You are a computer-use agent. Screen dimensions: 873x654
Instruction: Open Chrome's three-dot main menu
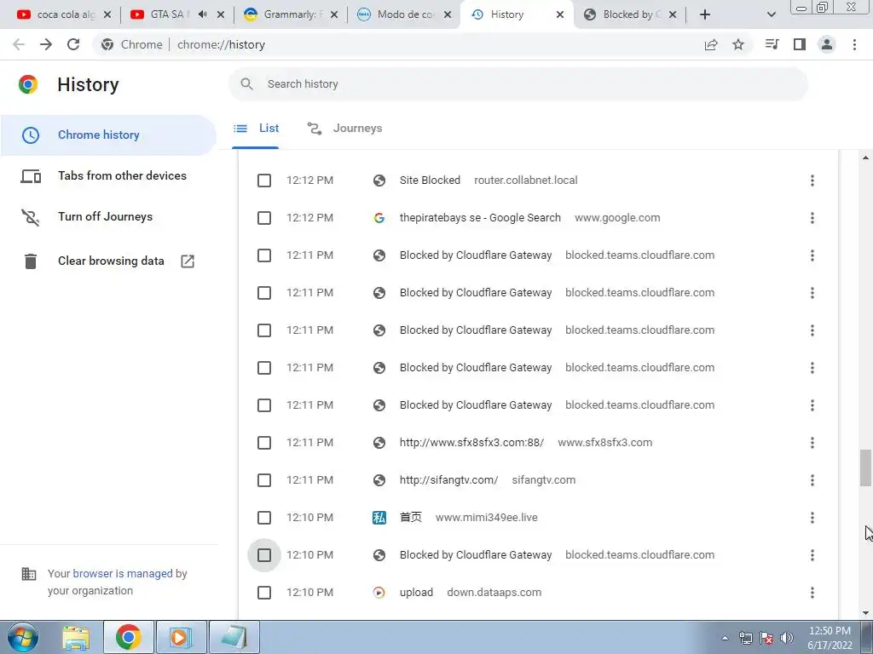click(x=854, y=44)
